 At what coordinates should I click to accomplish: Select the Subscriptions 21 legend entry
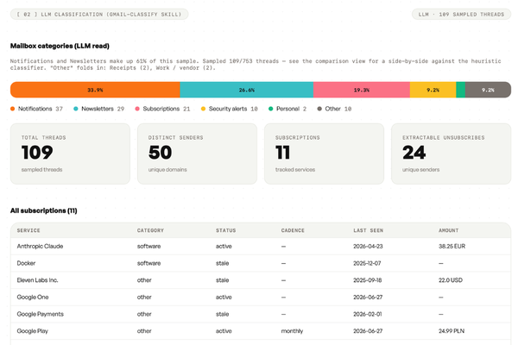(162, 109)
